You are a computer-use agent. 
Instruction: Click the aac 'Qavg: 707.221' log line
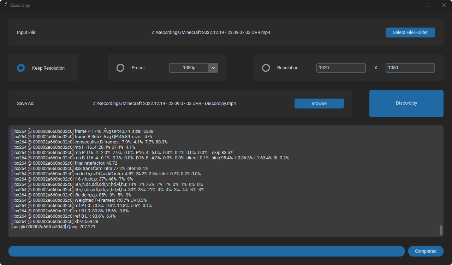point(53,227)
